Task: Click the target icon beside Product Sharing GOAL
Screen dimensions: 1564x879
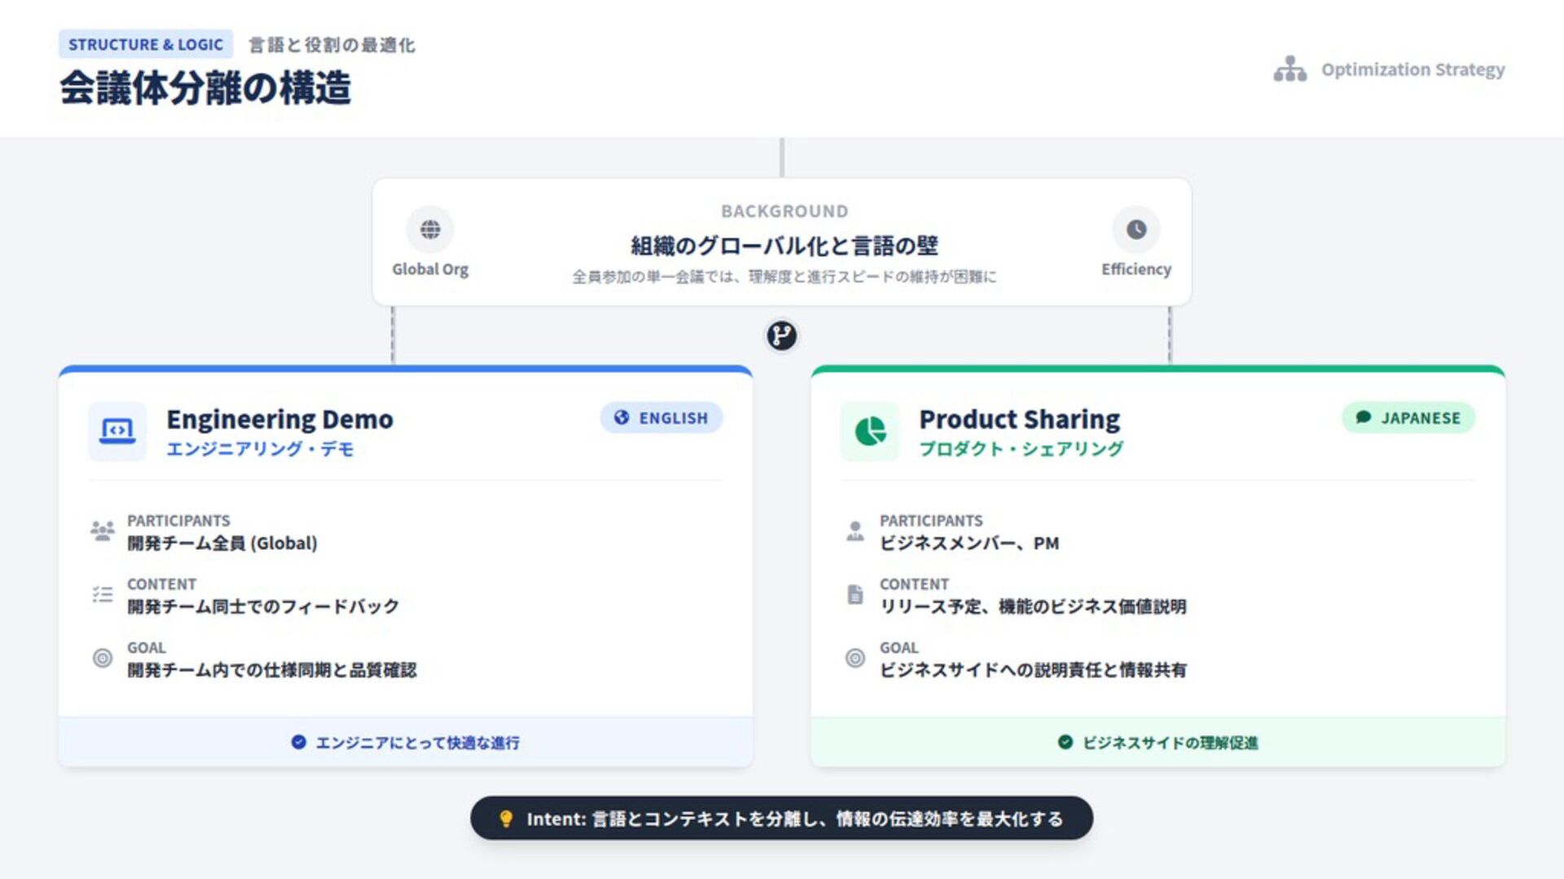Action: point(855,658)
